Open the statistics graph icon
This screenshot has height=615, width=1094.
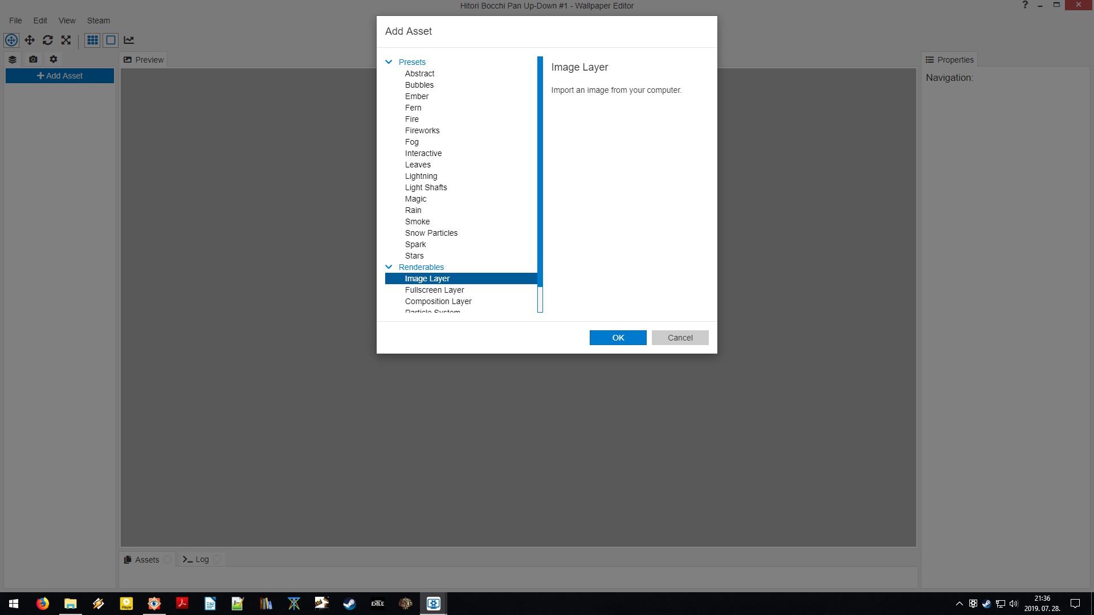129,40
